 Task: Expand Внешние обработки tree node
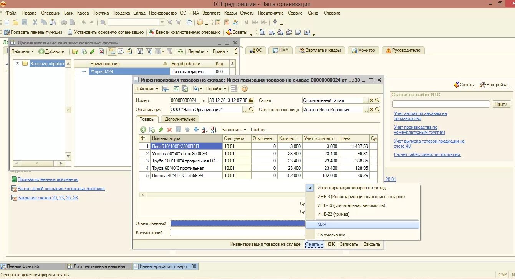(x=17, y=64)
